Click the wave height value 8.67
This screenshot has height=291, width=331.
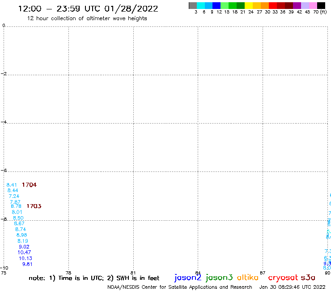coord(19,223)
